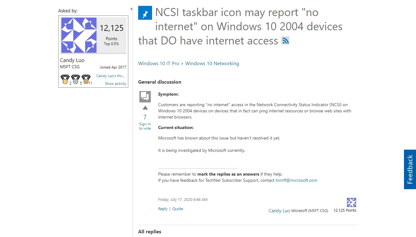The height and width of the screenshot is (237, 416).
Task: Open the RSS feed icon
Action: pyautogui.click(x=285, y=40)
